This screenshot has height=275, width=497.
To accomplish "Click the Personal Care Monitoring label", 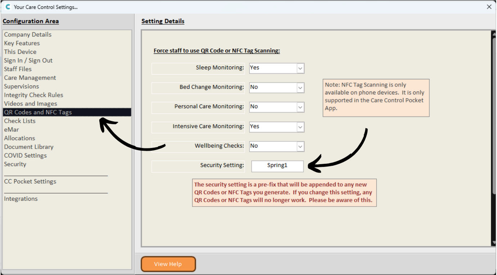I will click(x=209, y=106).
